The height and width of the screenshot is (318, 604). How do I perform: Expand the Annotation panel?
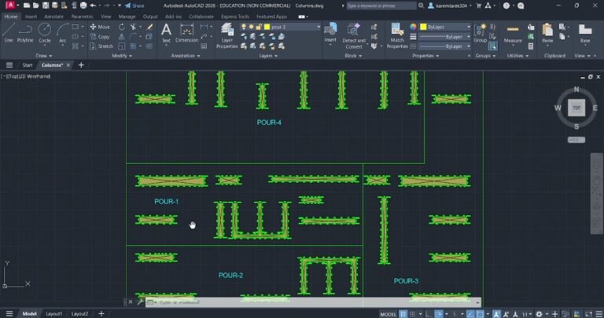(186, 56)
